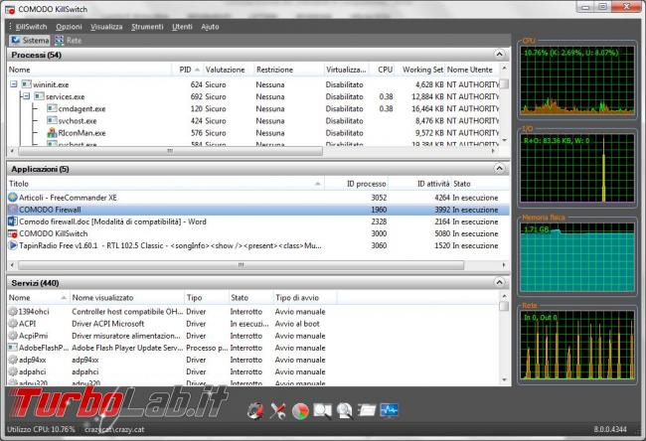Open the Aiuto menu
This screenshot has height=441, width=646.
210,27
